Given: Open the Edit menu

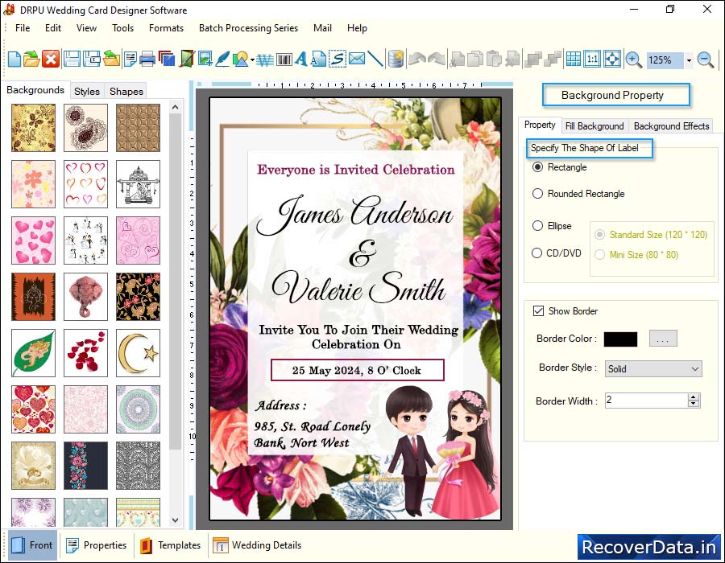Looking at the screenshot, I should (x=52, y=28).
